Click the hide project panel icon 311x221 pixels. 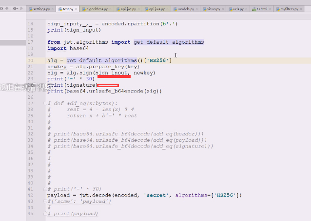[x=22, y=8]
